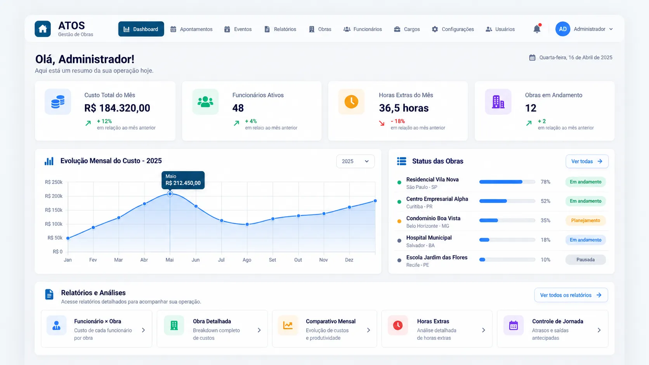The height and width of the screenshot is (365, 649).
Task: Open the 2025 year dropdown
Action: pos(355,161)
